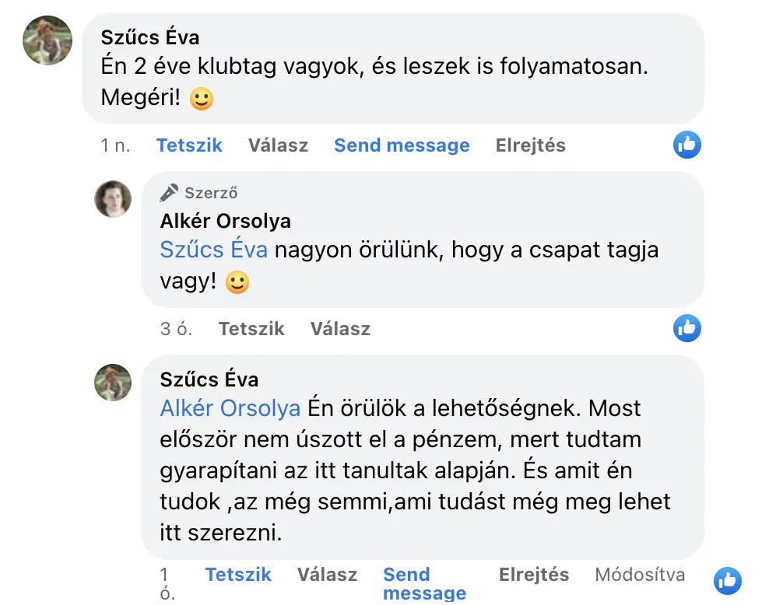
Task: Like Alkér Orsolya's reply via Tetszik
Action: 251,329
